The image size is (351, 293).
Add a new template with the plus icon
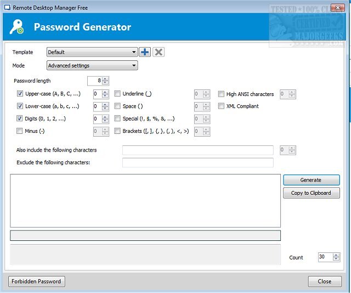(x=145, y=52)
